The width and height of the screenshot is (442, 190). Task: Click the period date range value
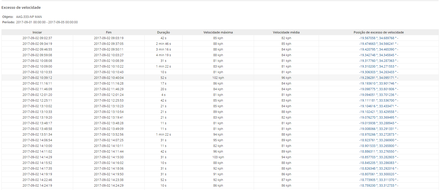click(47, 22)
